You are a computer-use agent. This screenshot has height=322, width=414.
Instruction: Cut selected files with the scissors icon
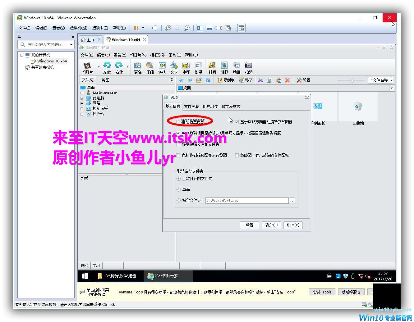tap(260, 80)
